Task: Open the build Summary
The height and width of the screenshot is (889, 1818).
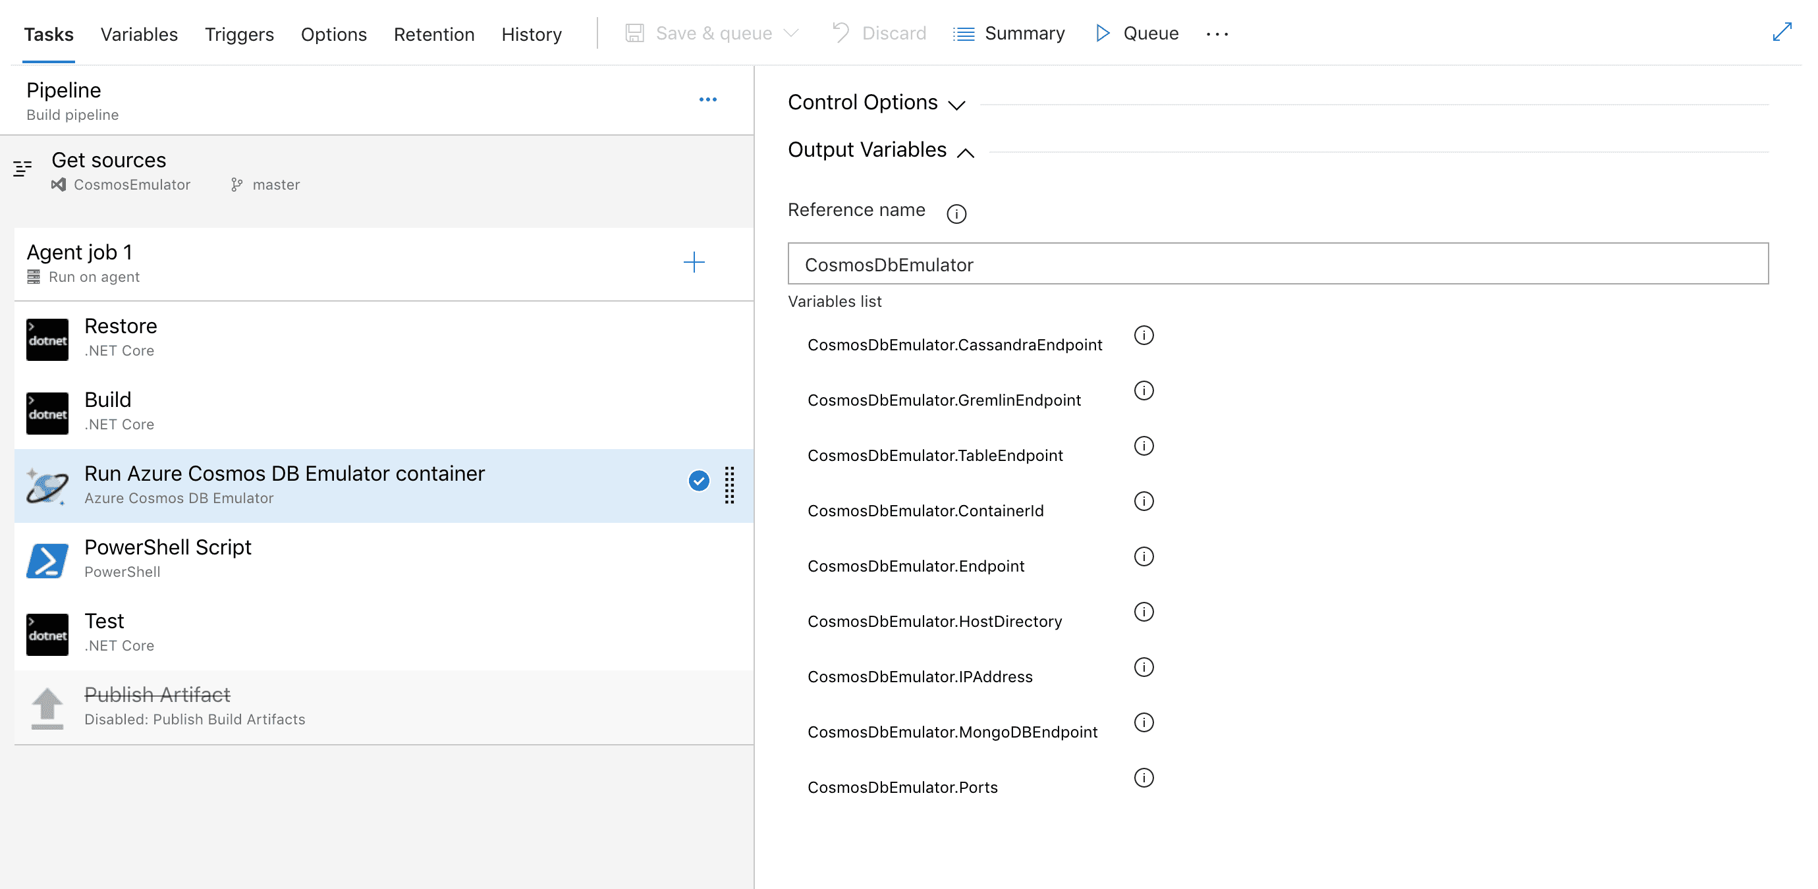Action: pyautogui.click(x=1009, y=33)
